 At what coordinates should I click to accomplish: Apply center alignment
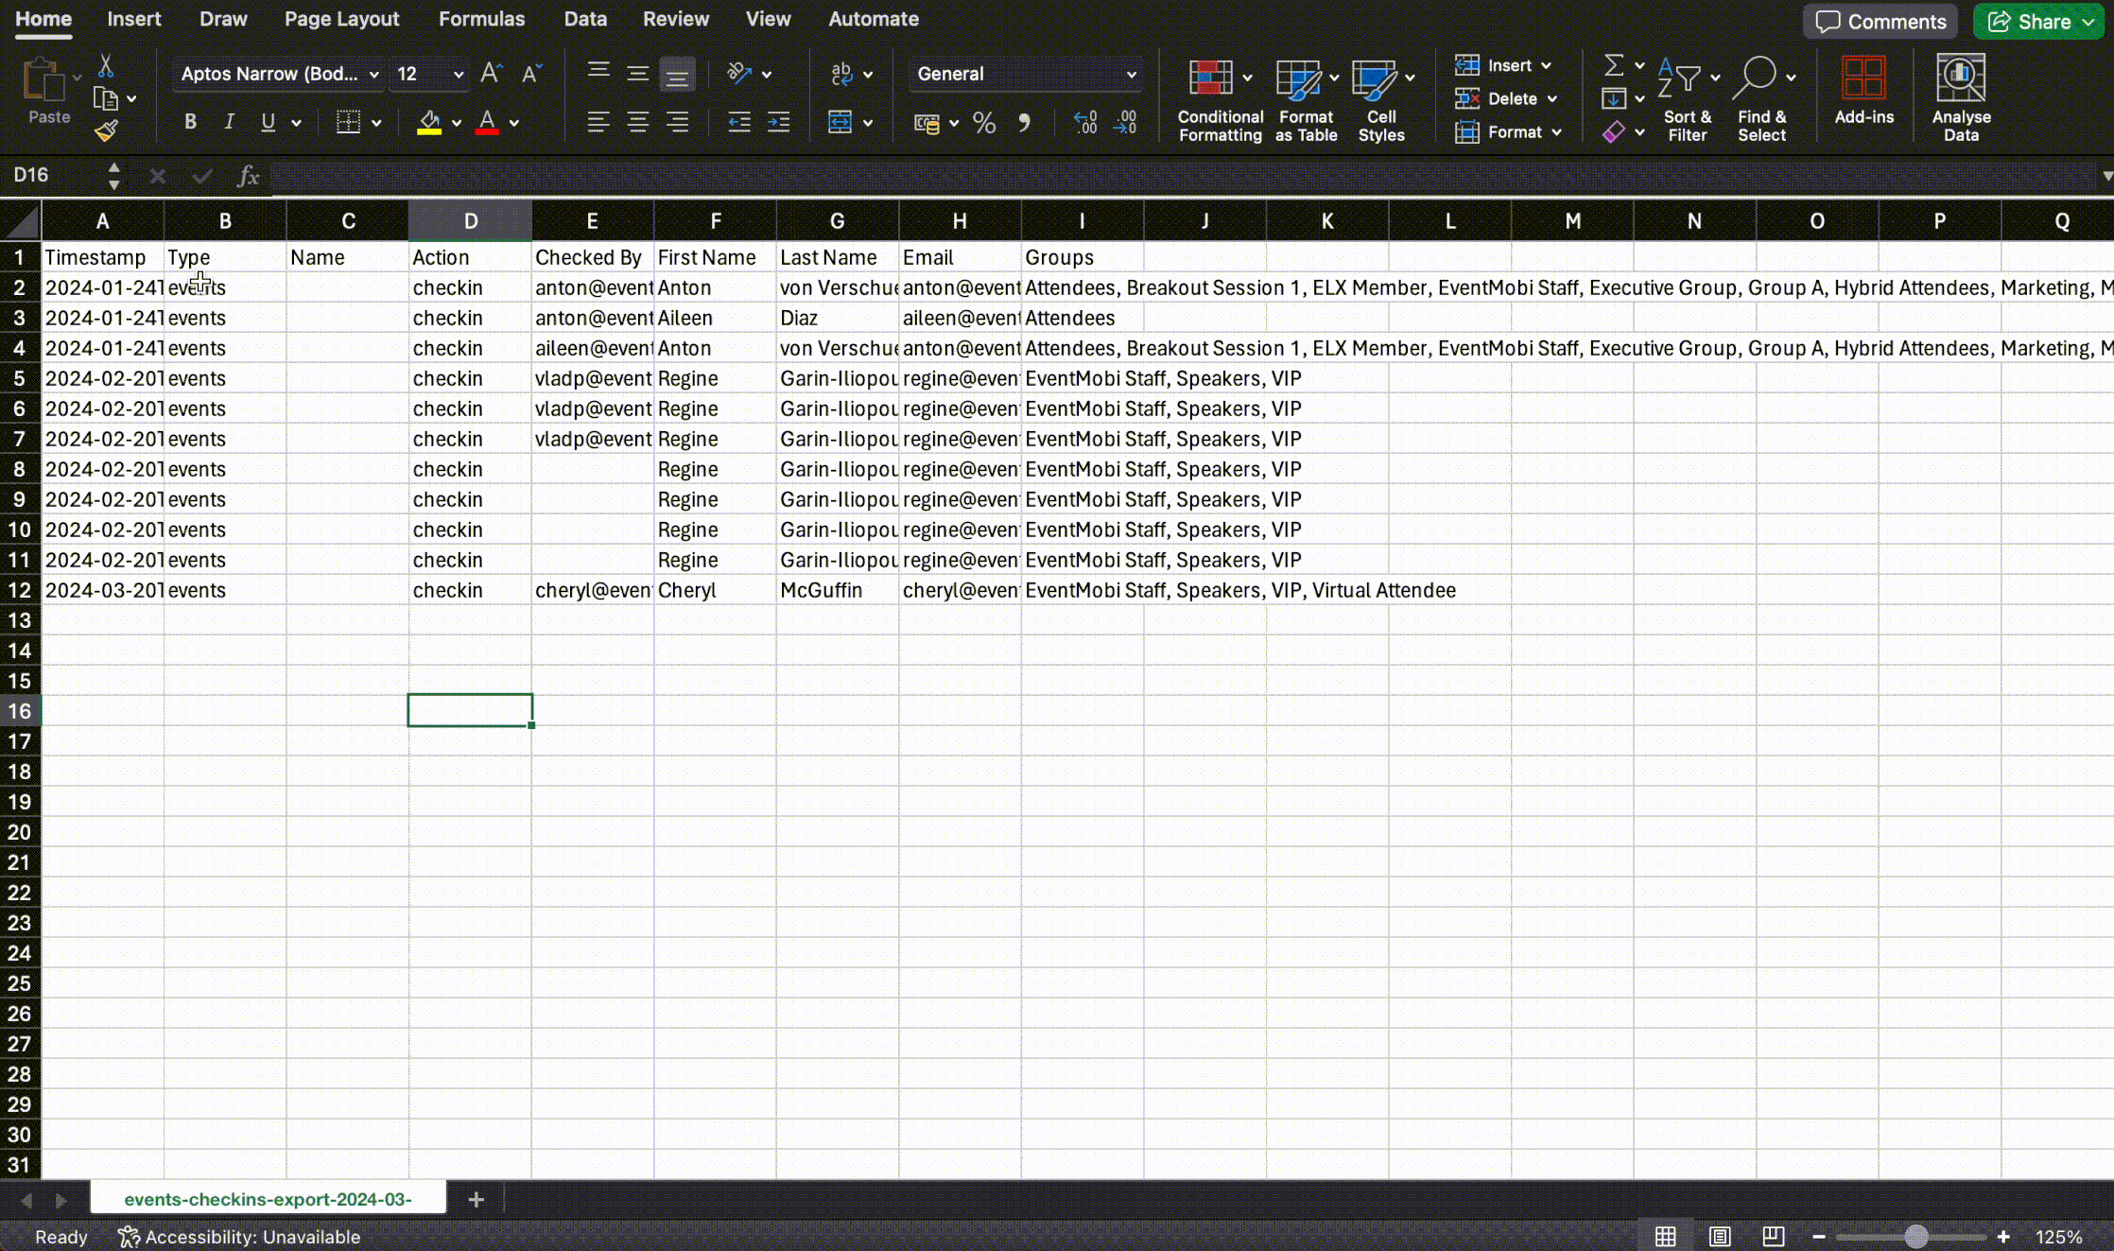tap(637, 122)
